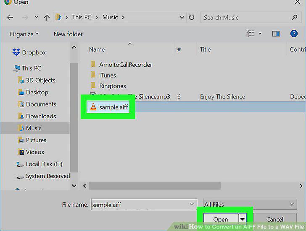Select This PC in navigation pane
The image size is (306, 231).
pos(27,68)
